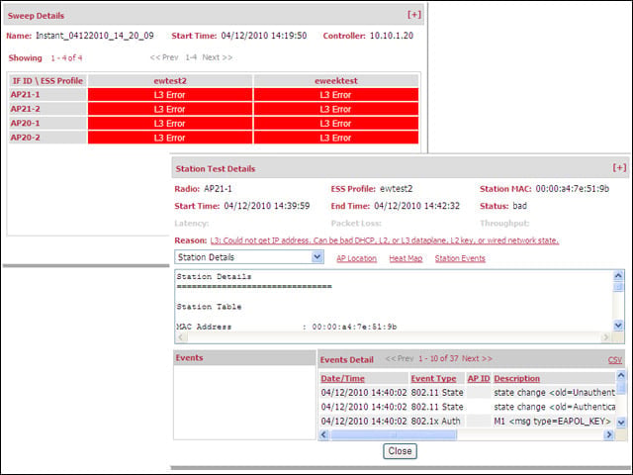Screen dimensions: 633x475
Task: Click L3 Error cell for AP20-2 eweektest
Action: click(x=336, y=138)
